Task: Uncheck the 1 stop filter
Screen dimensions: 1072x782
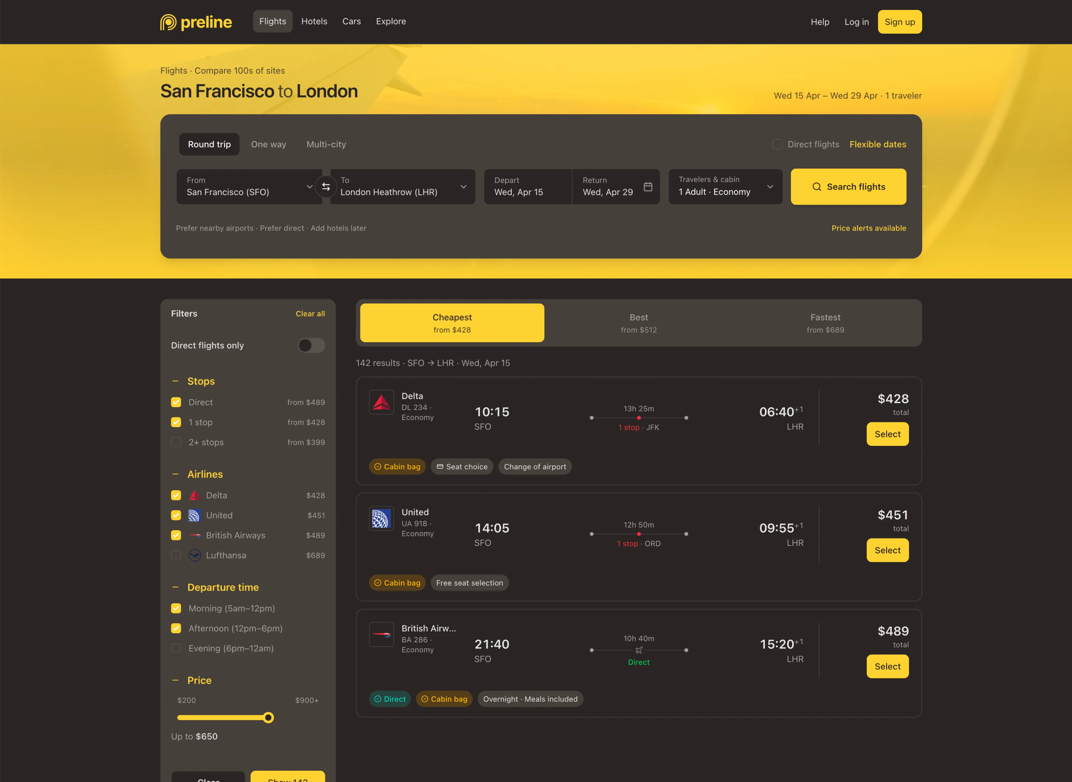Action: point(176,422)
